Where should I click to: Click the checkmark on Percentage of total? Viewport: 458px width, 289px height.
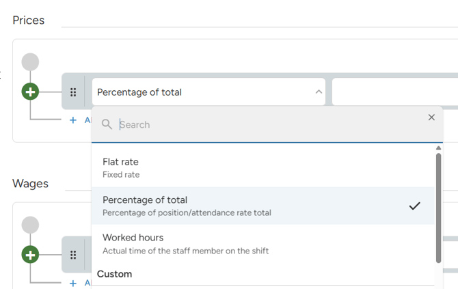tap(414, 206)
